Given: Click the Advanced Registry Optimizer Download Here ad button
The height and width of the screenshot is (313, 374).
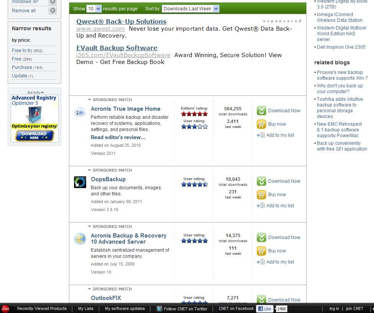Looking at the screenshot, I should tap(34, 135).
